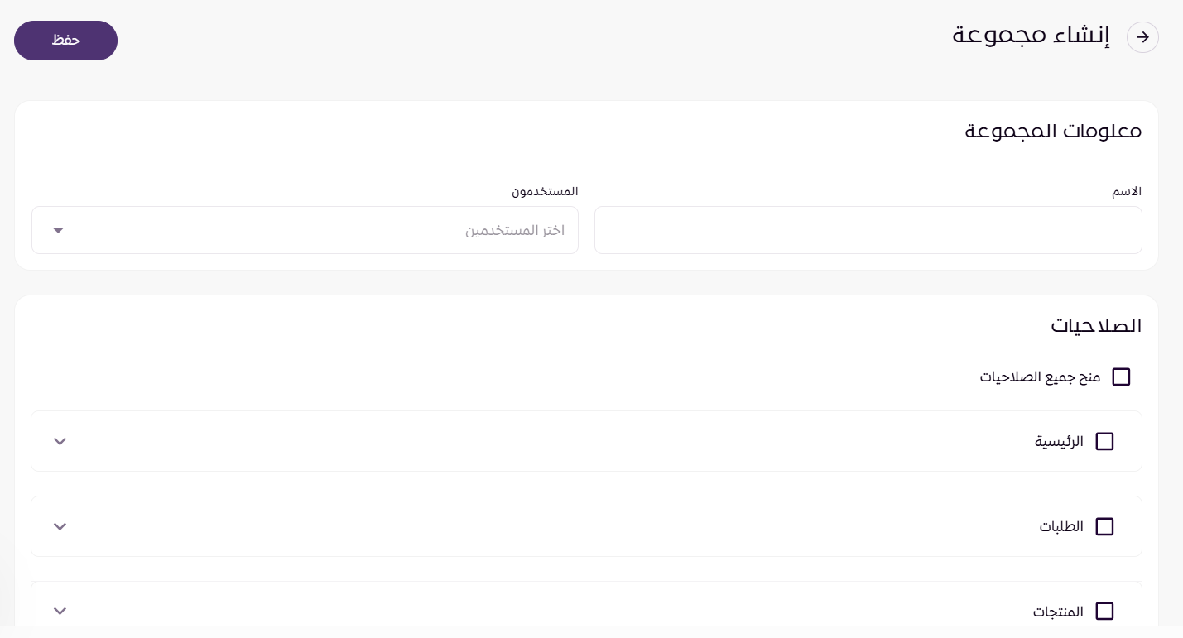Enable the منح جميع الصلاحيات checkbox

[x=1121, y=377]
